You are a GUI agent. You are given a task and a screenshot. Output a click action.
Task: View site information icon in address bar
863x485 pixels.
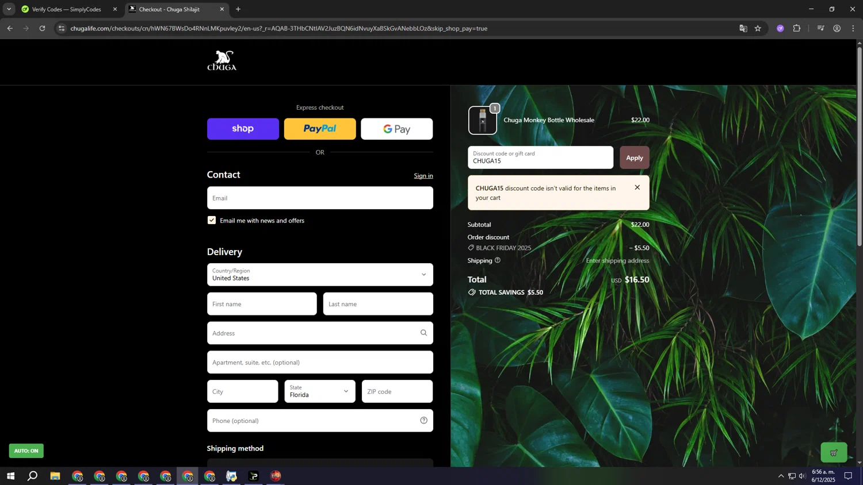click(62, 28)
